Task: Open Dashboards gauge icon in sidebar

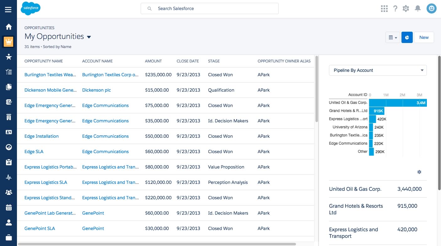Action: point(9,147)
